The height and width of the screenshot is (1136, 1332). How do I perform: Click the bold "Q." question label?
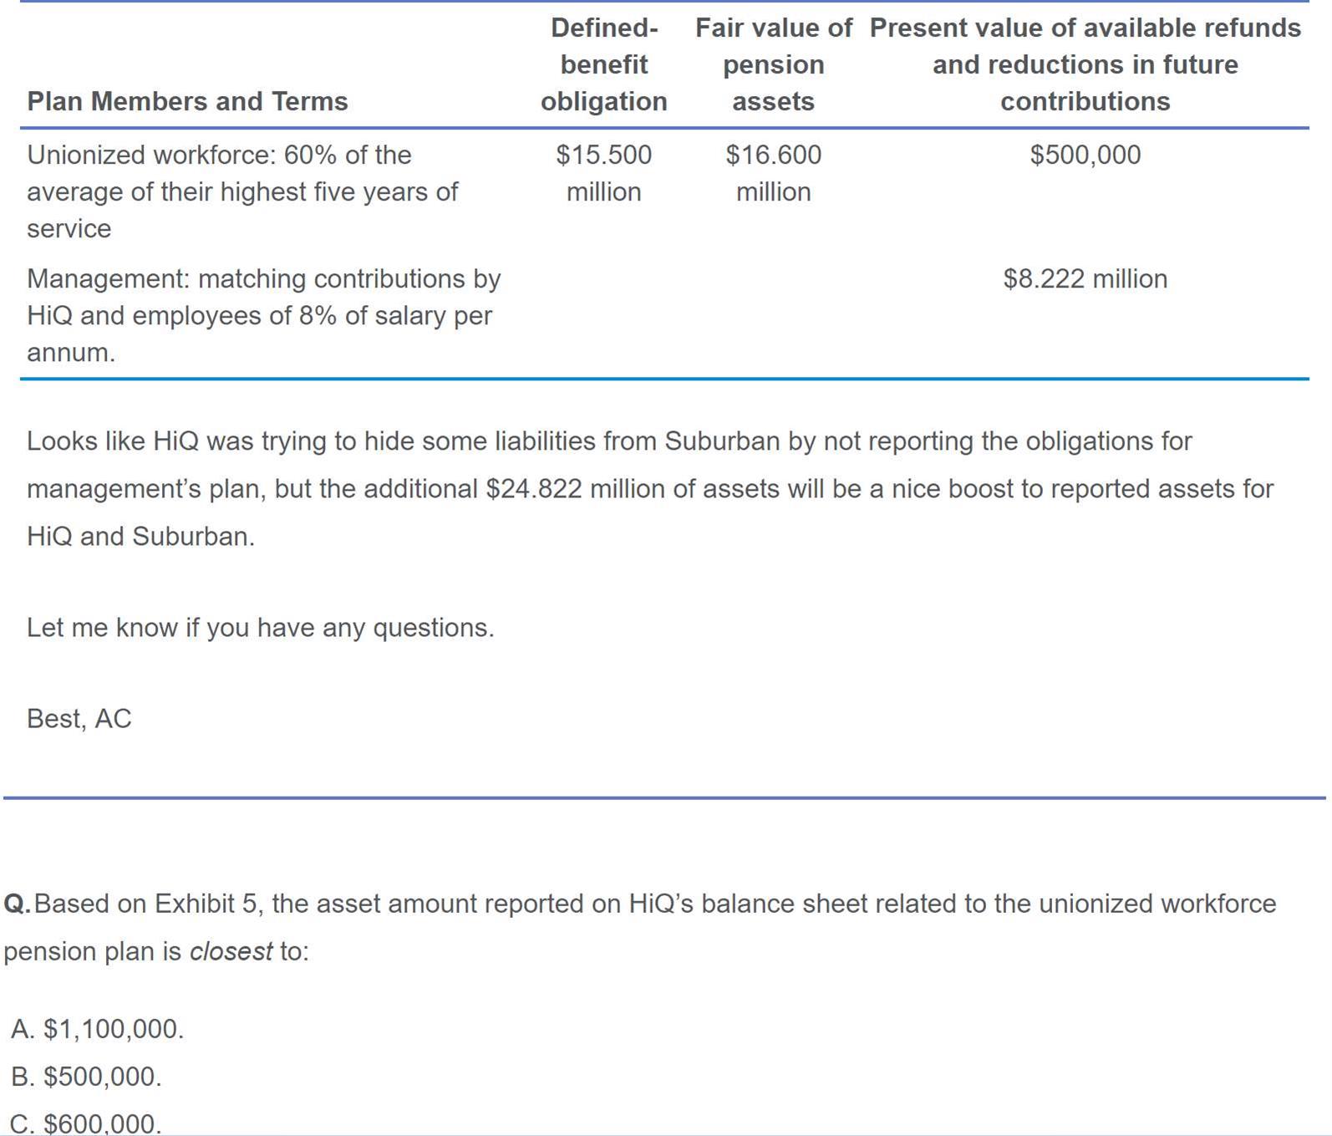pos(18,904)
